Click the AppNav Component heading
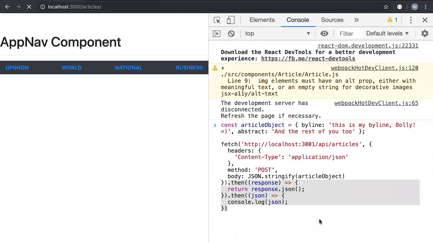433x243 pixels. pyautogui.click(x=61, y=42)
